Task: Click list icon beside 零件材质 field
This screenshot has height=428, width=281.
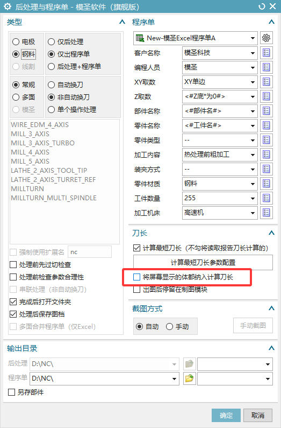Action: pyautogui.click(x=266, y=184)
